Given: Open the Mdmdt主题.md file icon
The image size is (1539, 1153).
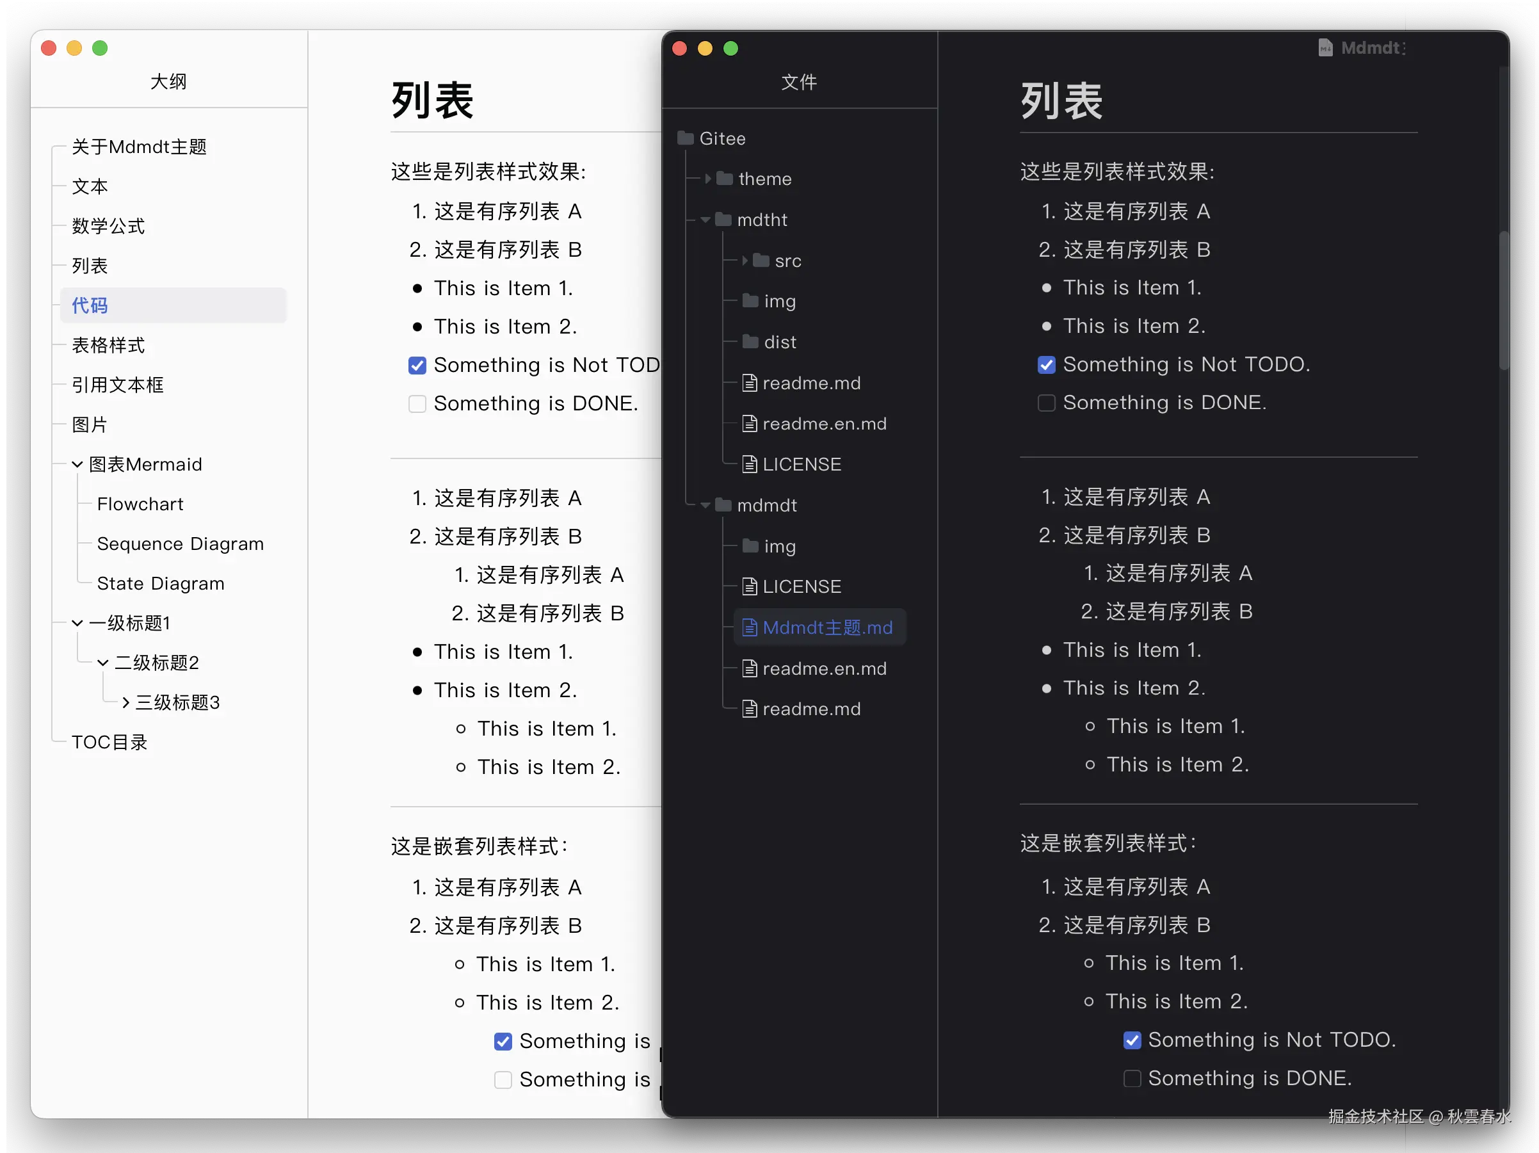Looking at the screenshot, I should click(x=749, y=627).
